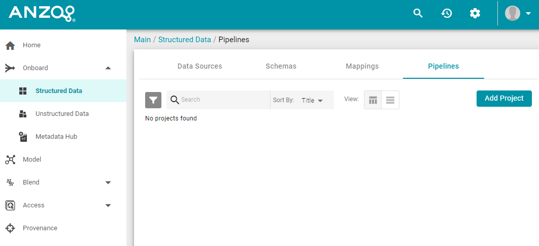Open the settings gear icon
Screen dimensions: 539x246
pos(475,13)
